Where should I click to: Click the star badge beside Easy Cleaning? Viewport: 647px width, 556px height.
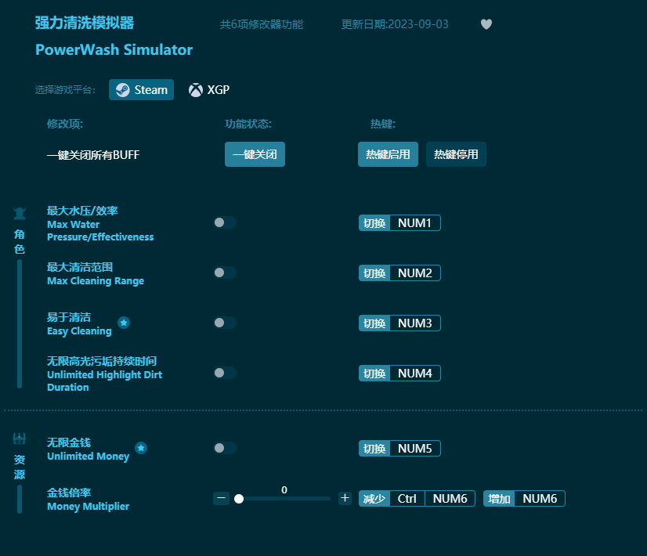click(124, 323)
